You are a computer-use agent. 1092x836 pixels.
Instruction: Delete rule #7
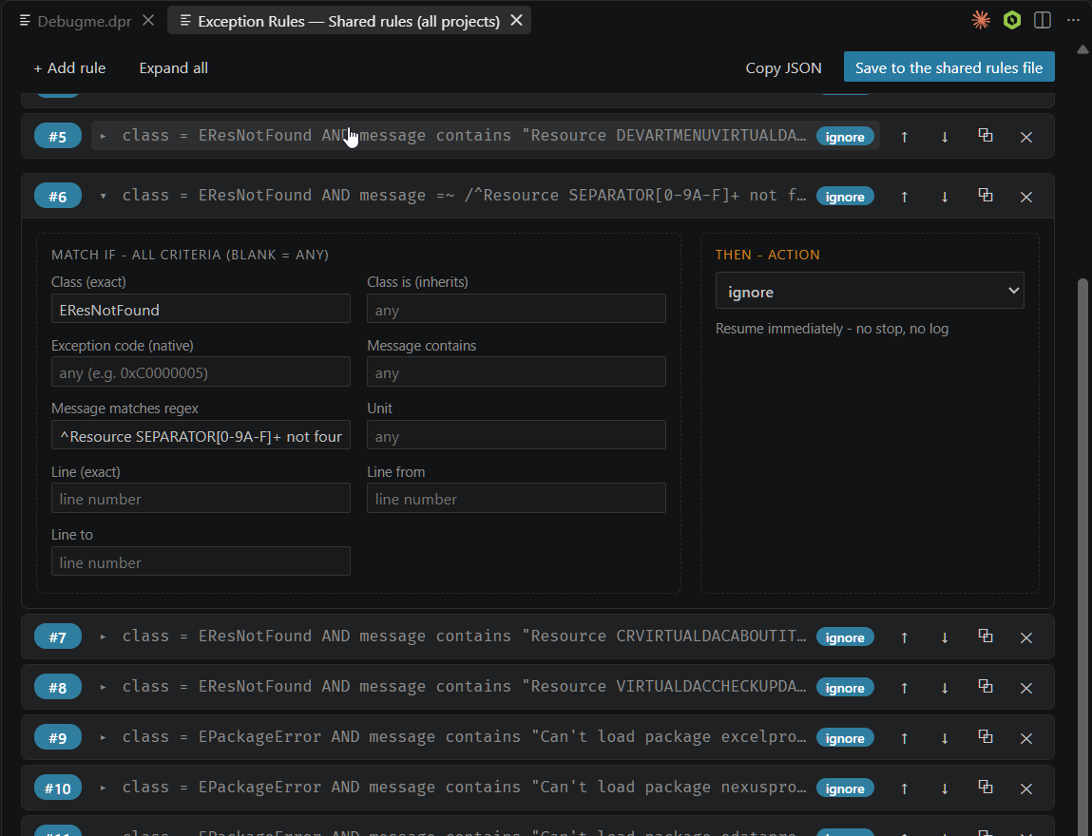(x=1025, y=637)
